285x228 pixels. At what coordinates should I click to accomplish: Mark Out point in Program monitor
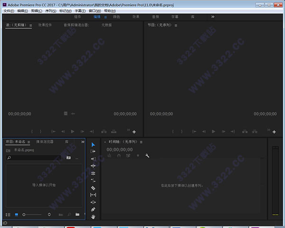181,131
